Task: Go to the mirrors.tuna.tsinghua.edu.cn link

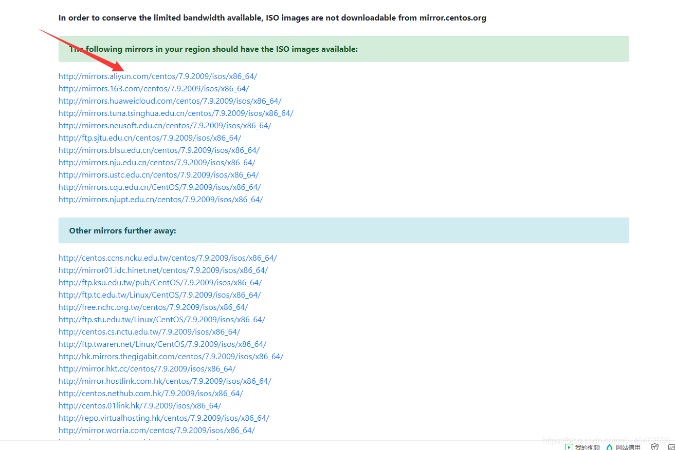Action: [176, 113]
